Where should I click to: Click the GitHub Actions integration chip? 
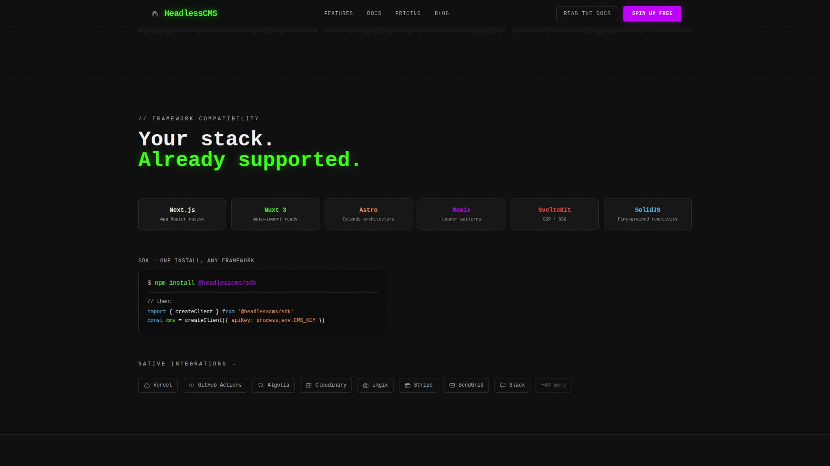pyautogui.click(x=215, y=385)
